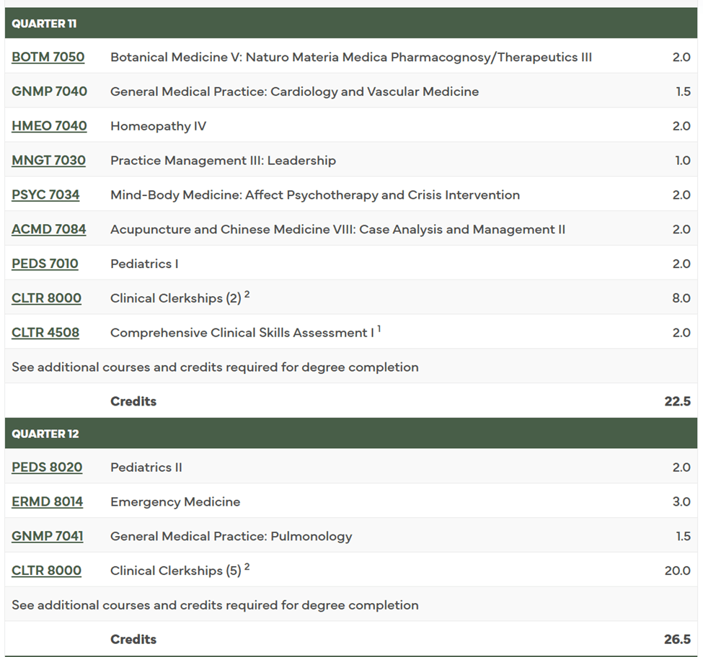703x657 pixels.
Task: Open CLTR 8000 link for Clinical Clerkships (5)
Action: (47, 571)
